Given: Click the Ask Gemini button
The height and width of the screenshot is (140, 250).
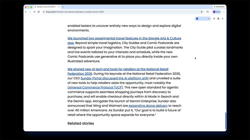Looking at the screenshot, I should [x=219, y=7].
